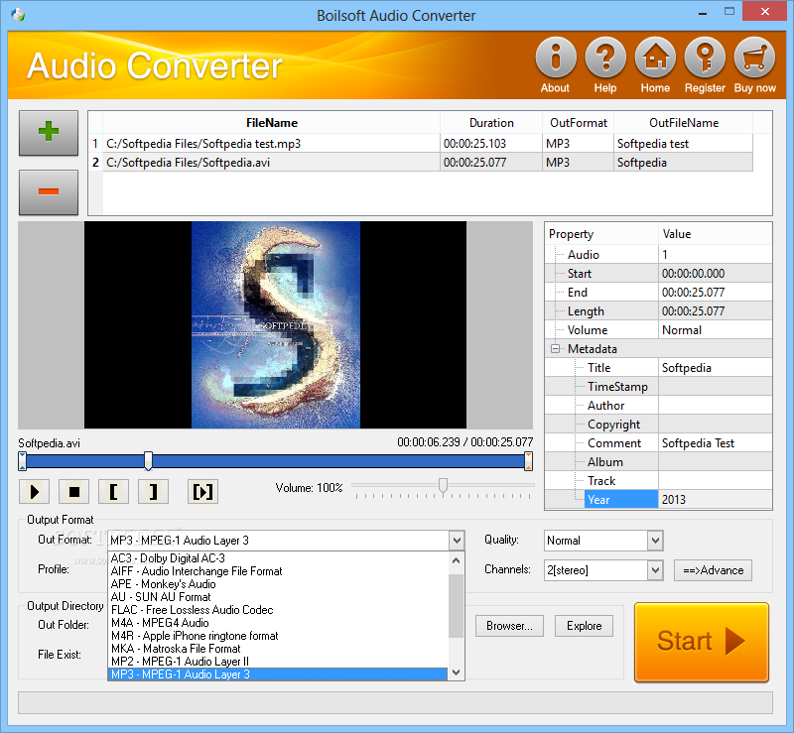Click the format list scroll up arrow

[457, 560]
